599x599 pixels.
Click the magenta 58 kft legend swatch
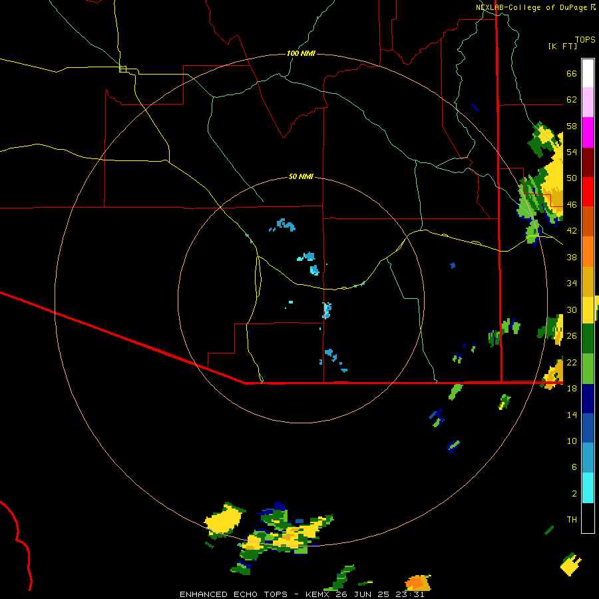[588, 132]
